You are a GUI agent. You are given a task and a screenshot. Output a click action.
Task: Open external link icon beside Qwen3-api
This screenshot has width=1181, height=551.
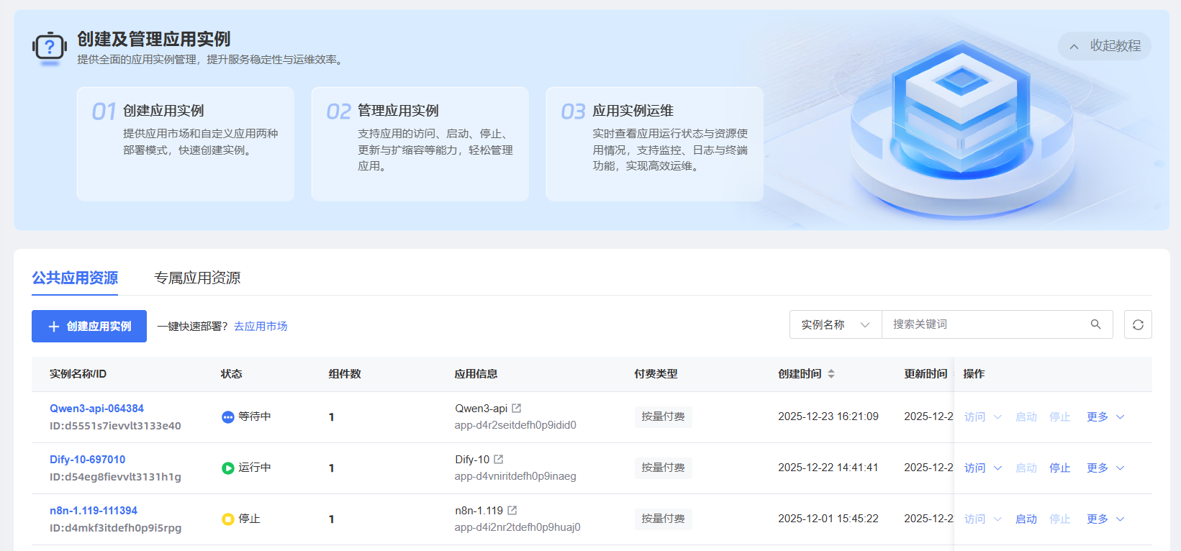(516, 408)
